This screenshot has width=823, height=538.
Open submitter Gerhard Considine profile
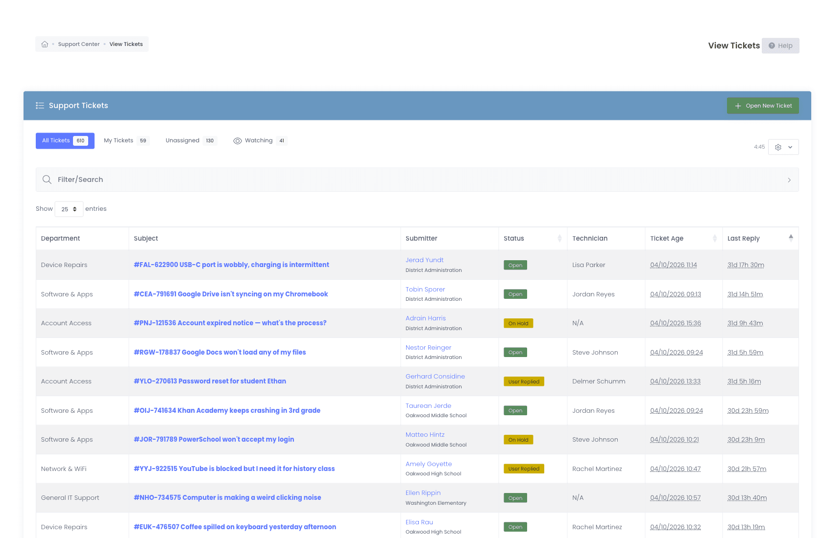tap(436, 377)
